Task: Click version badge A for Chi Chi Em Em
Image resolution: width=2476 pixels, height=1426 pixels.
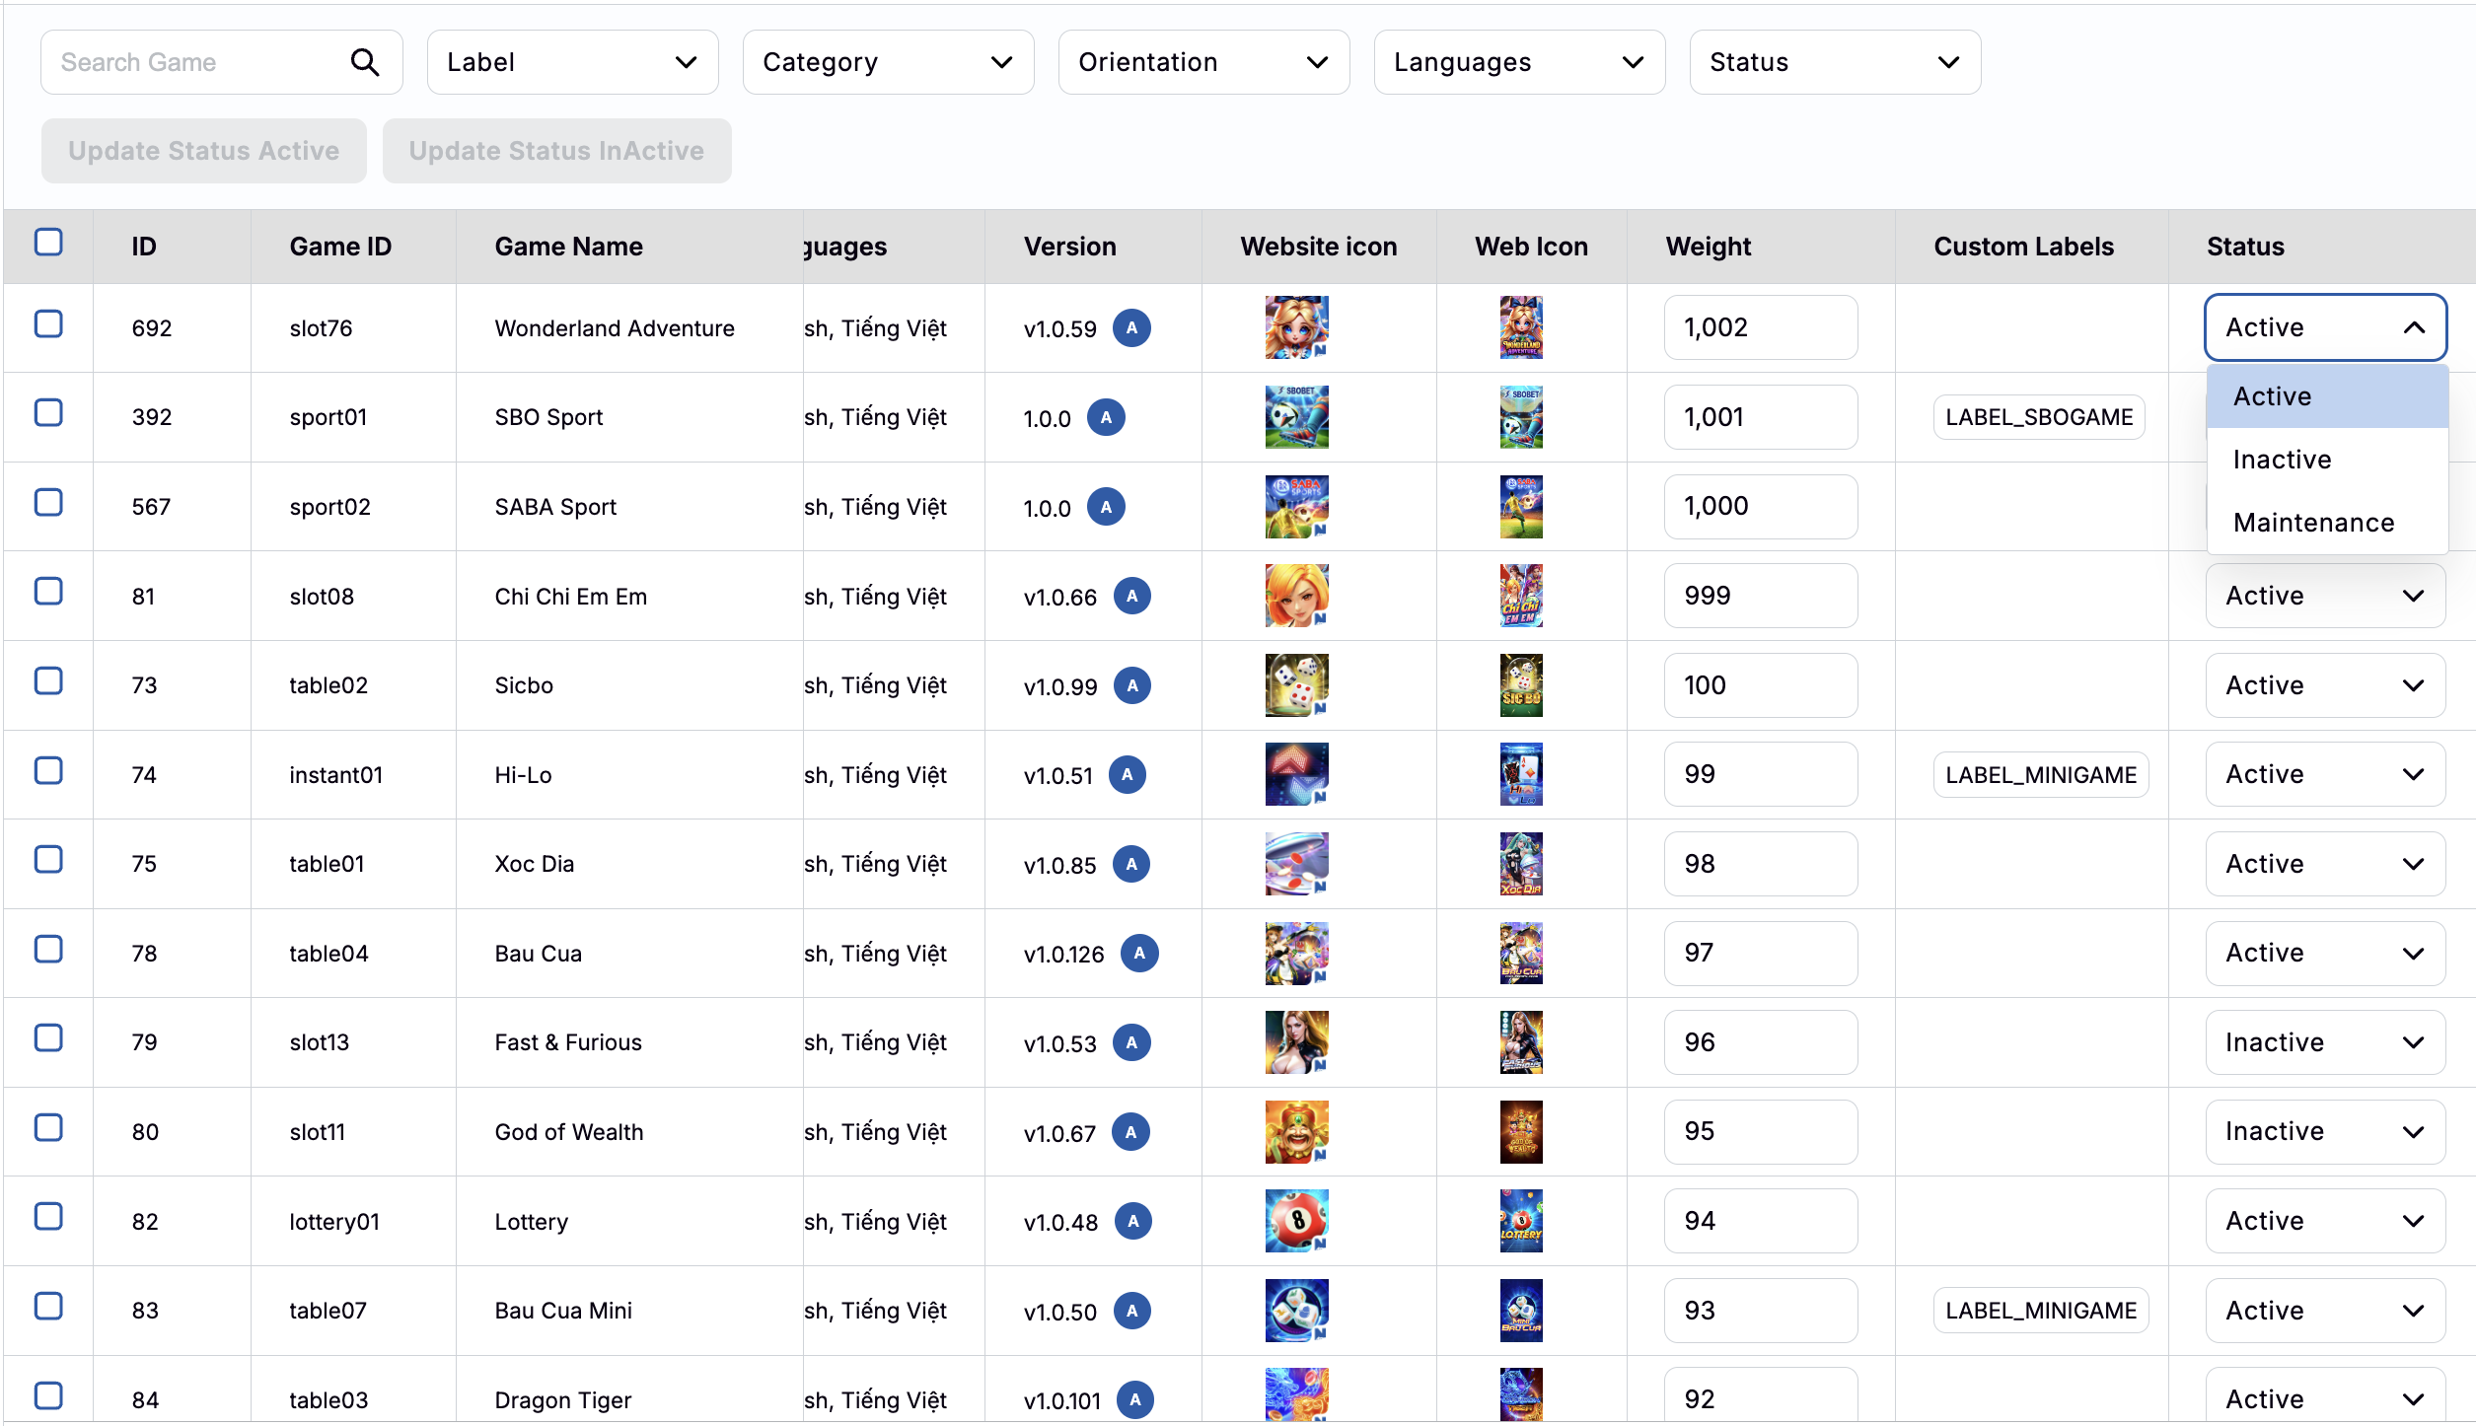Action: (x=1131, y=596)
